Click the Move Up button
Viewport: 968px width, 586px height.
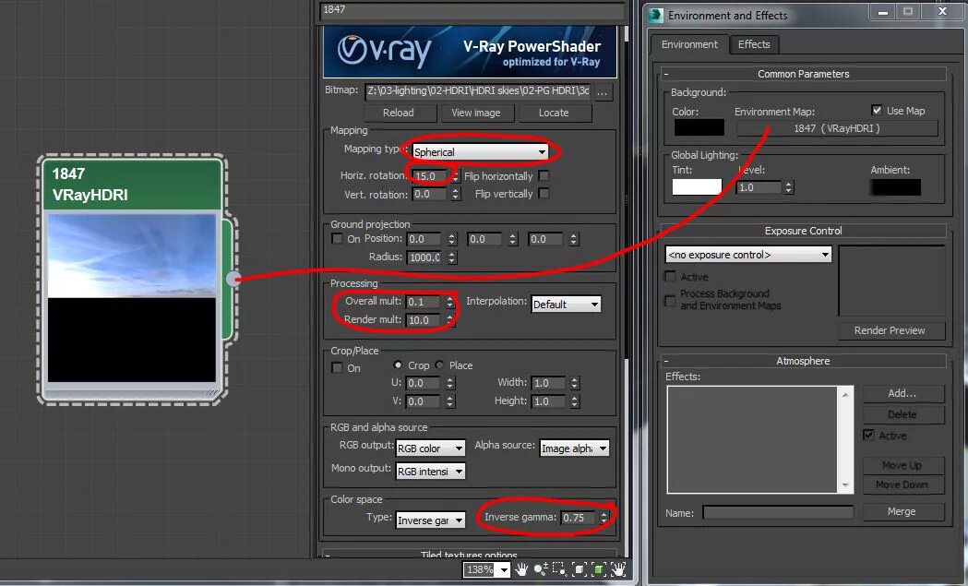point(902,465)
